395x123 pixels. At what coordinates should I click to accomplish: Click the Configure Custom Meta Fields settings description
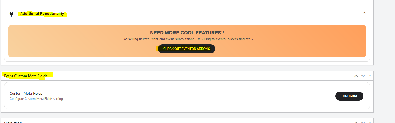tap(37, 99)
